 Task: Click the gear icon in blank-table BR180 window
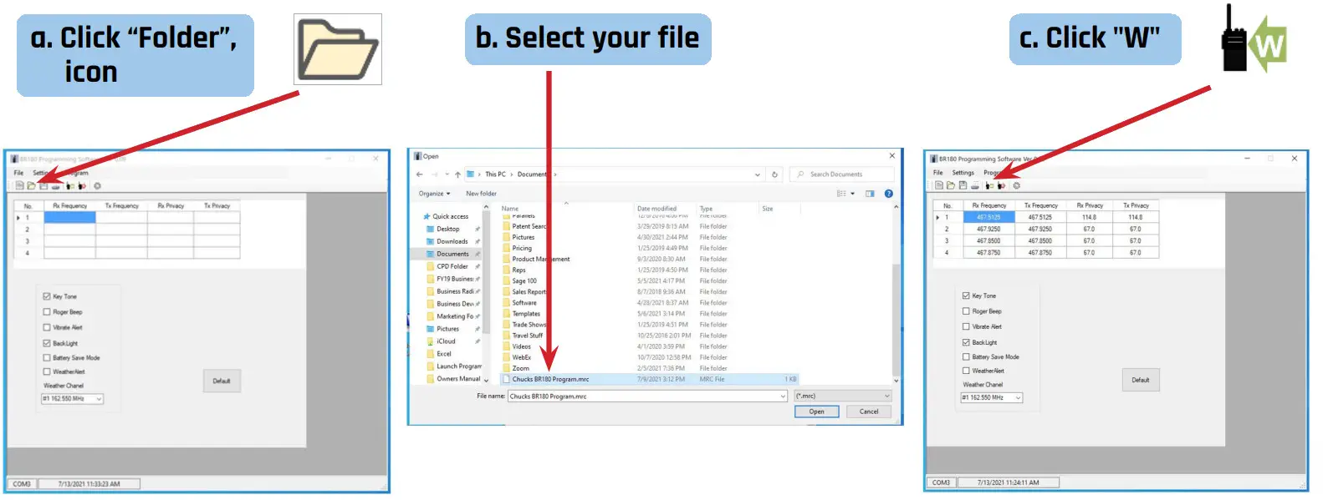(97, 186)
